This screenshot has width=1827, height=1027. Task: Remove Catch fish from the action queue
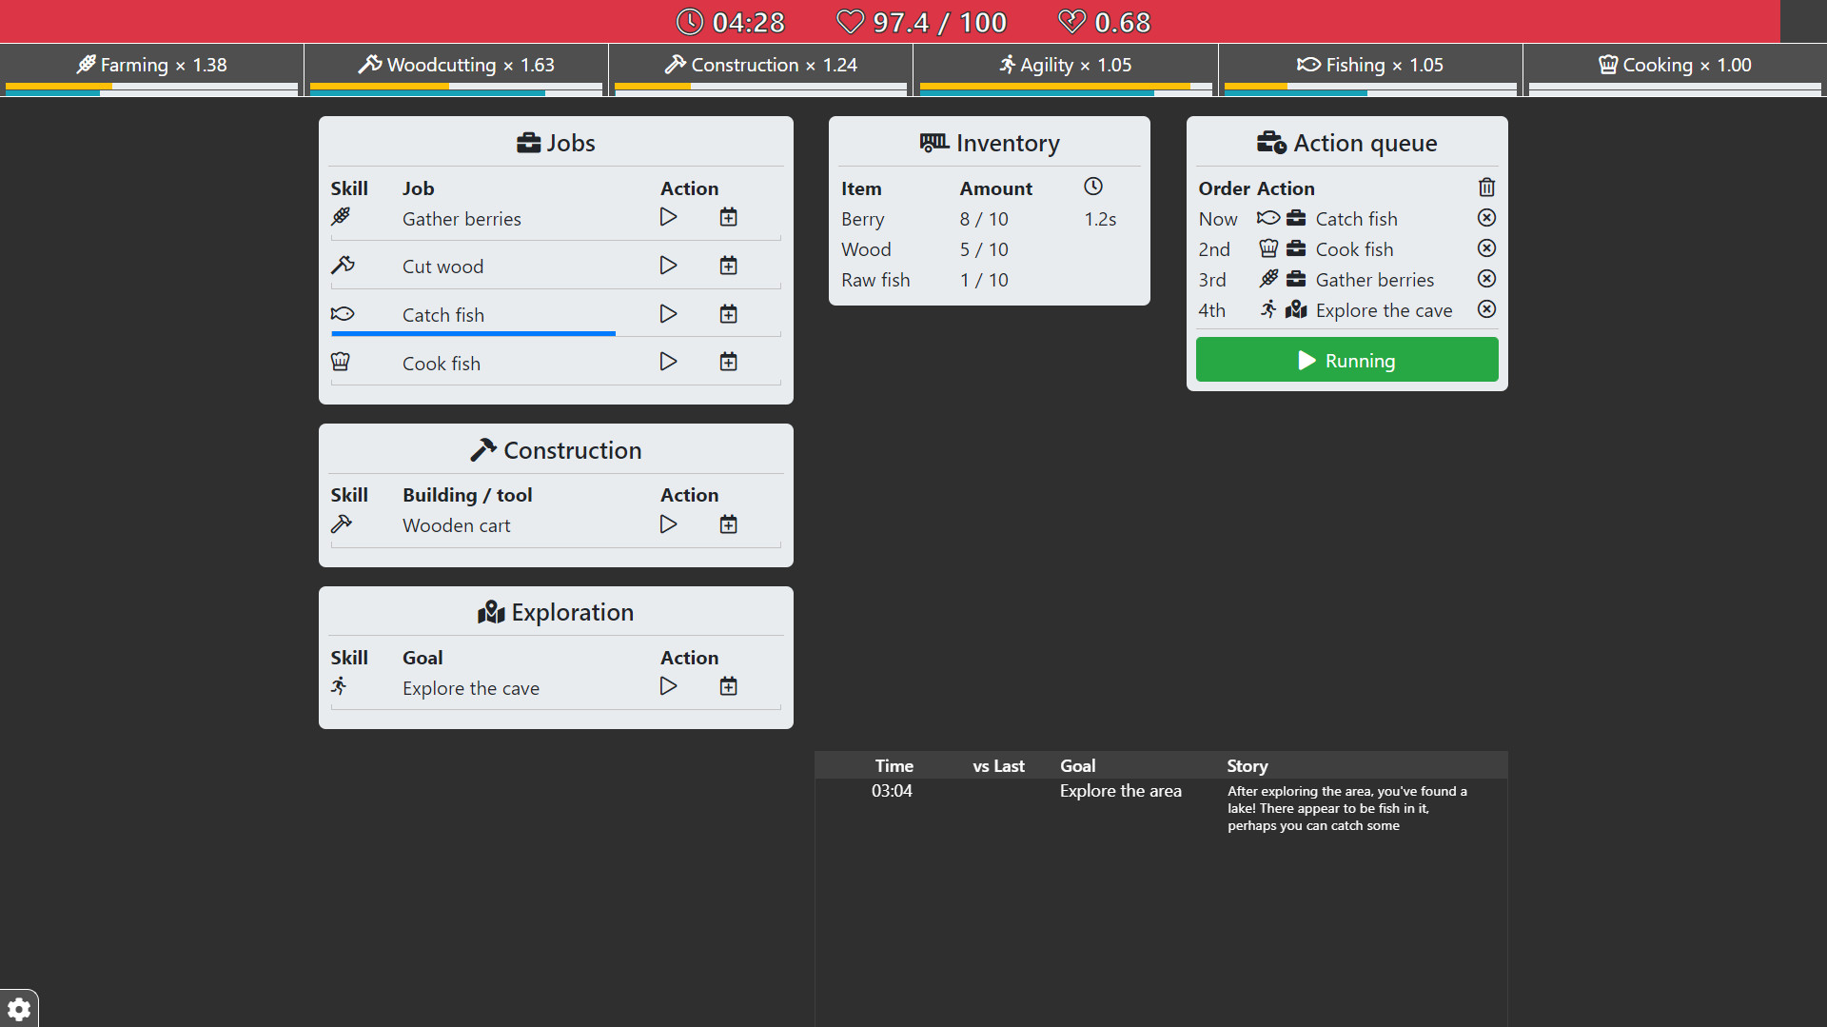point(1486,218)
